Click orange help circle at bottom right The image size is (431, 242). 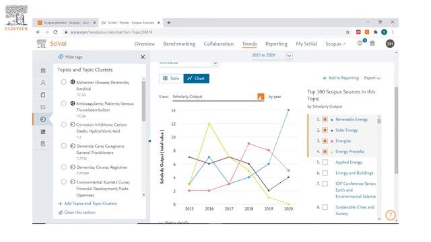tap(391, 215)
